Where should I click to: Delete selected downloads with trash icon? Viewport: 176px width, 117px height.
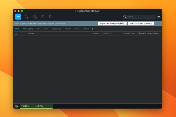click(x=43, y=17)
